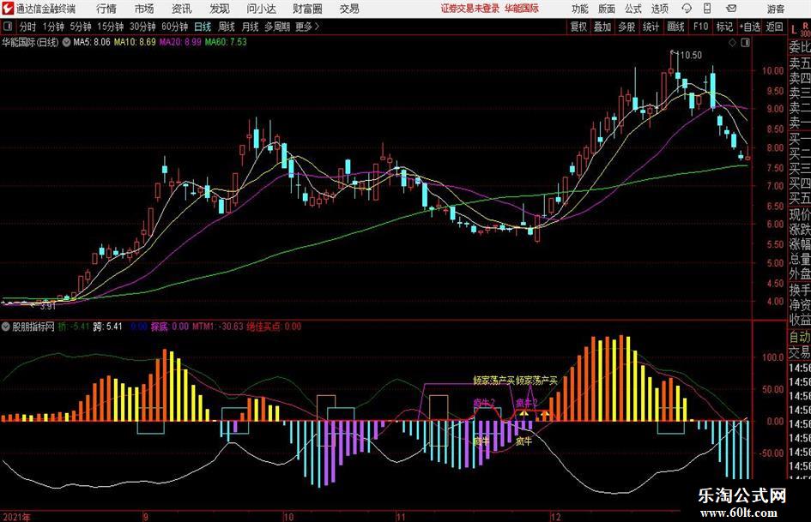This screenshot has height=522, width=811.
Task: Toggle the left panel layout icon
Action: point(7,27)
